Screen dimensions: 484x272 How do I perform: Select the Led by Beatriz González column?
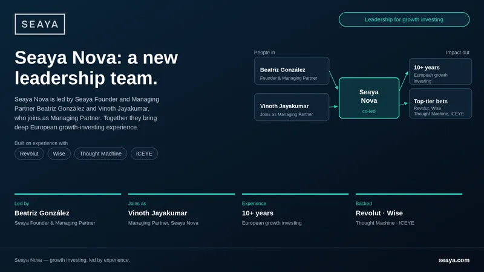(x=68, y=210)
